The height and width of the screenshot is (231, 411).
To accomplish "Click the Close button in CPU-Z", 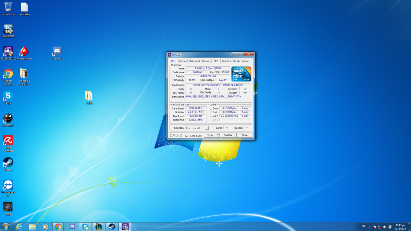I will coord(245,135).
